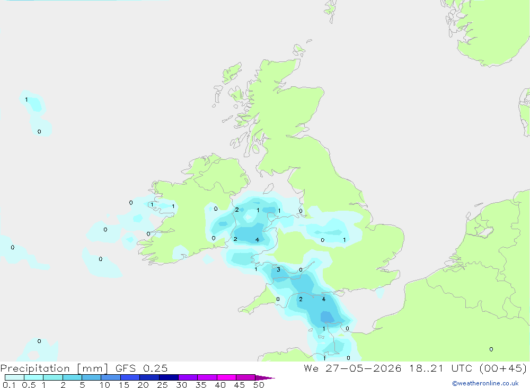Select the 5–10 mm legend swatch

[x=92, y=377]
